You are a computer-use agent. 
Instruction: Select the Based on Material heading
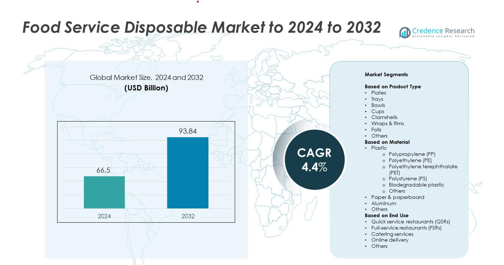387,142
